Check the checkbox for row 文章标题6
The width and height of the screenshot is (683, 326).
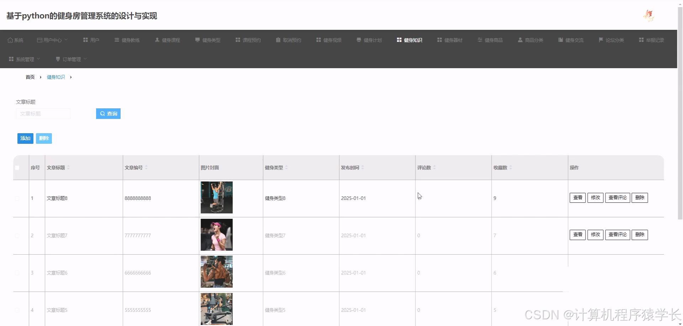point(17,273)
